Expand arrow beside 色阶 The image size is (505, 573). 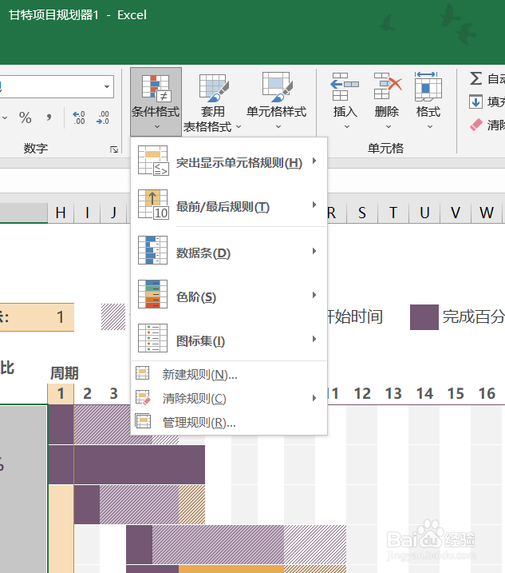pyautogui.click(x=314, y=295)
